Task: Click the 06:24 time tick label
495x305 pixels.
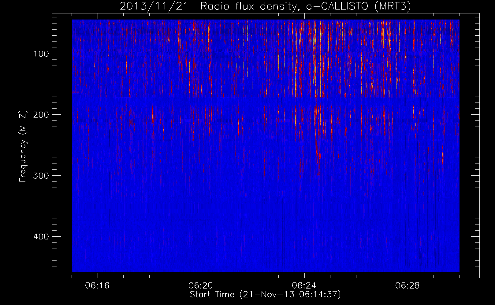Action: point(304,286)
